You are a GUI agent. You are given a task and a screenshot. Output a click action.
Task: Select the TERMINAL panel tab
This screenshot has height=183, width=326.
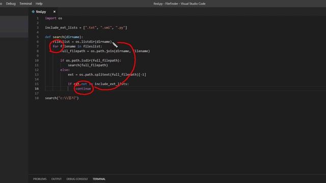99,179
